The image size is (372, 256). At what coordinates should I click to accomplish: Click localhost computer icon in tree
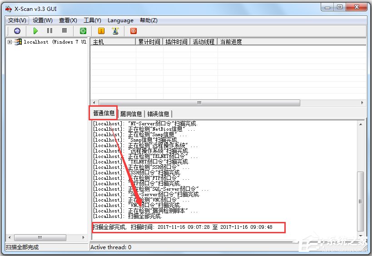[18, 42]
